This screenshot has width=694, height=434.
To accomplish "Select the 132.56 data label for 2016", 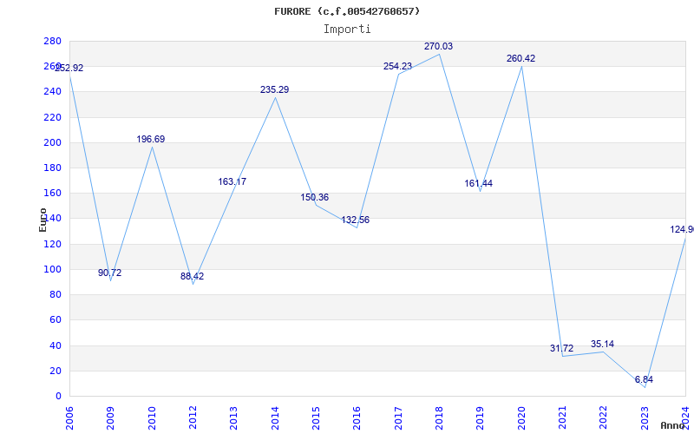I will click(355, 220).
